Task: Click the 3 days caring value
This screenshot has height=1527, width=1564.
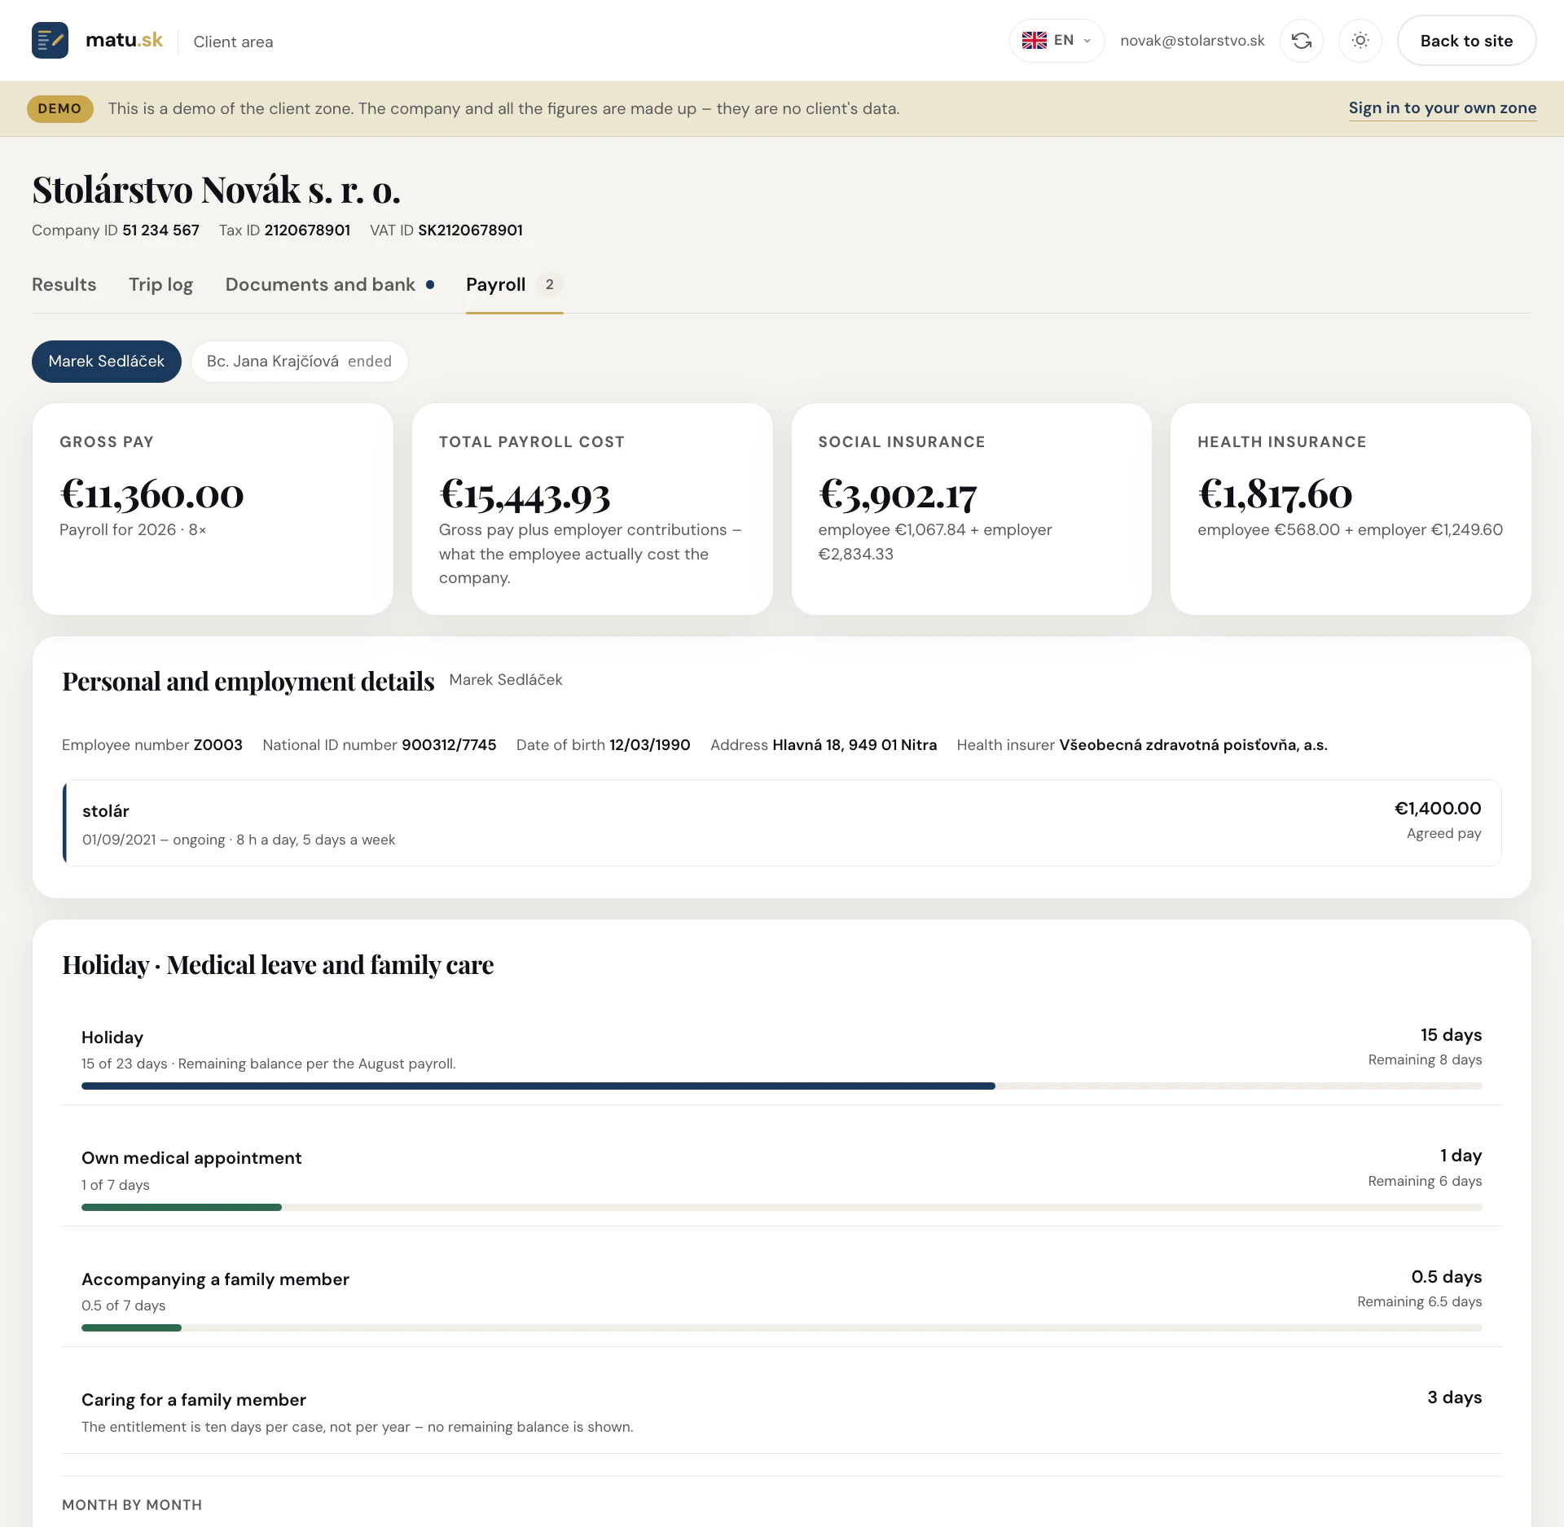Action: [x=1454, y=1398]
